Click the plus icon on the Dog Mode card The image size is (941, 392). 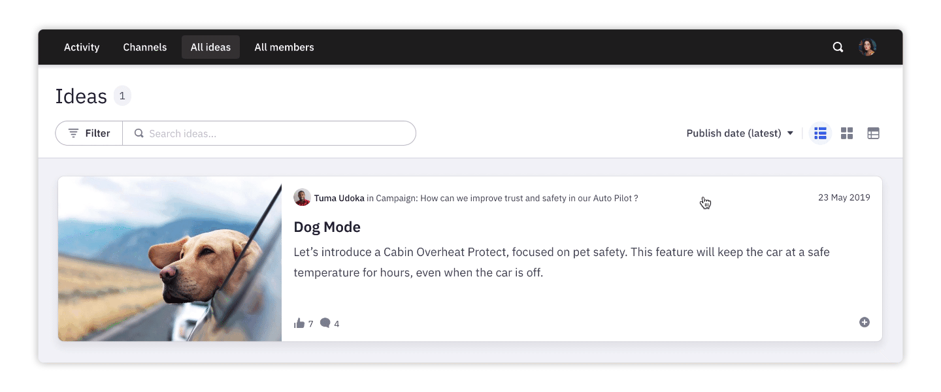pos(864,322)
